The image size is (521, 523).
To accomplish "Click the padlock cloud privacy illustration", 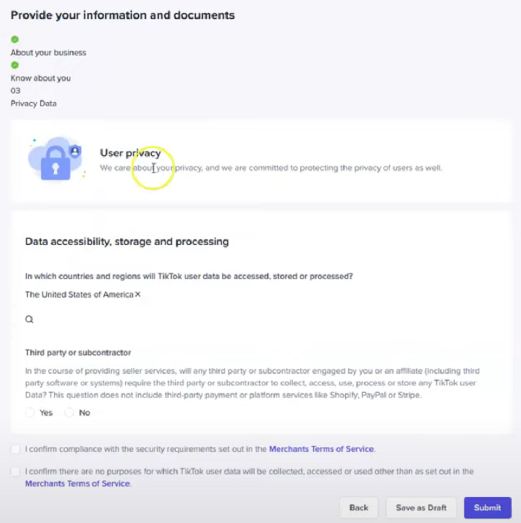I will pyautogui.click(x=56, y=159).
